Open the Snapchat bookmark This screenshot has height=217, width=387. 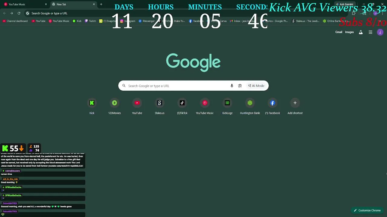[108, 21]
